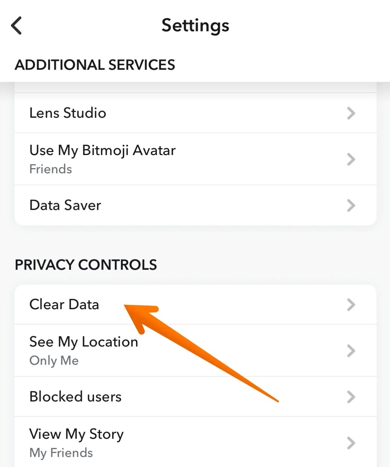Click the Lens Studio chevron icon
The height and width of the screenshot is (467, 390).
[351, 113]
